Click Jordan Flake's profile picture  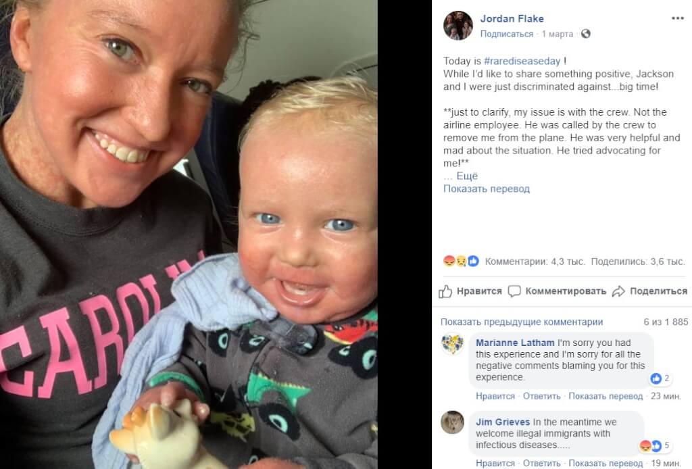458,25
